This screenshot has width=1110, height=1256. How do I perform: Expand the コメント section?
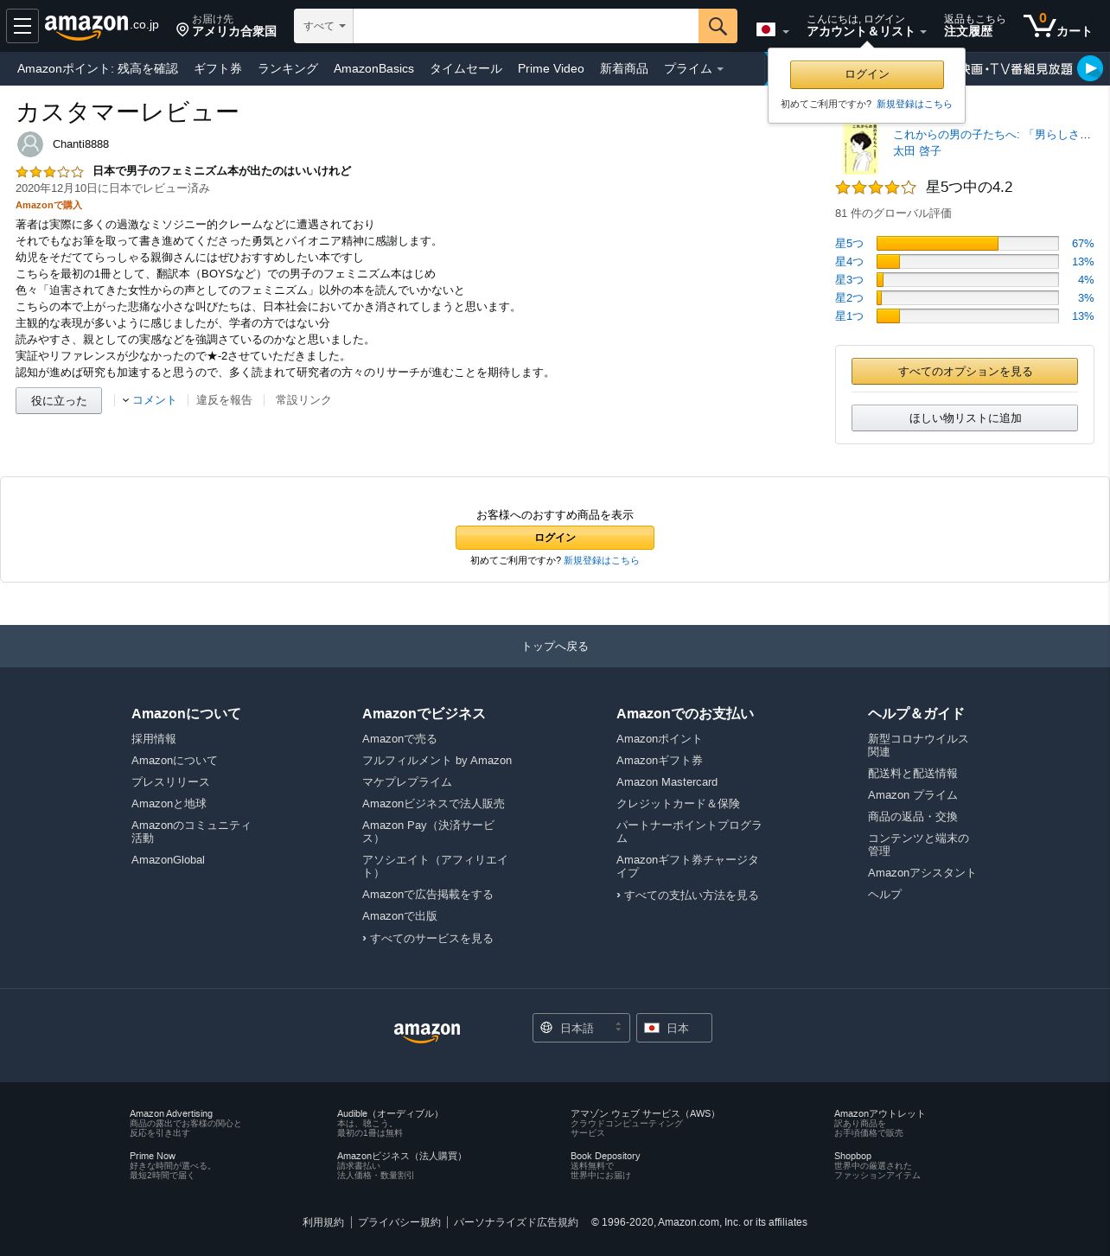(x=149, y=400)
